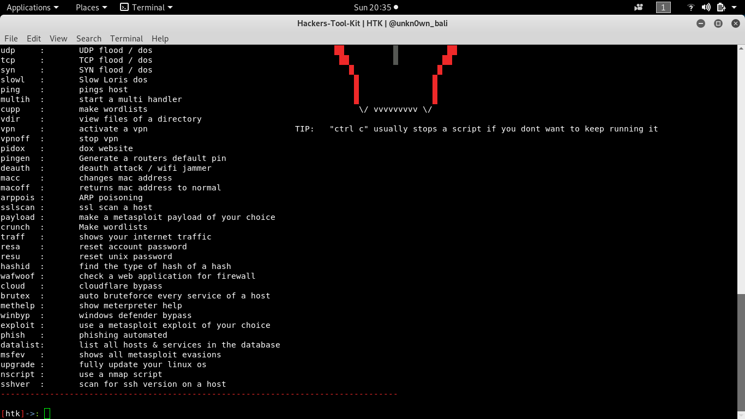
Task: Close the Hackers-Tool-Kit window
Action: [x=736, y=23]
